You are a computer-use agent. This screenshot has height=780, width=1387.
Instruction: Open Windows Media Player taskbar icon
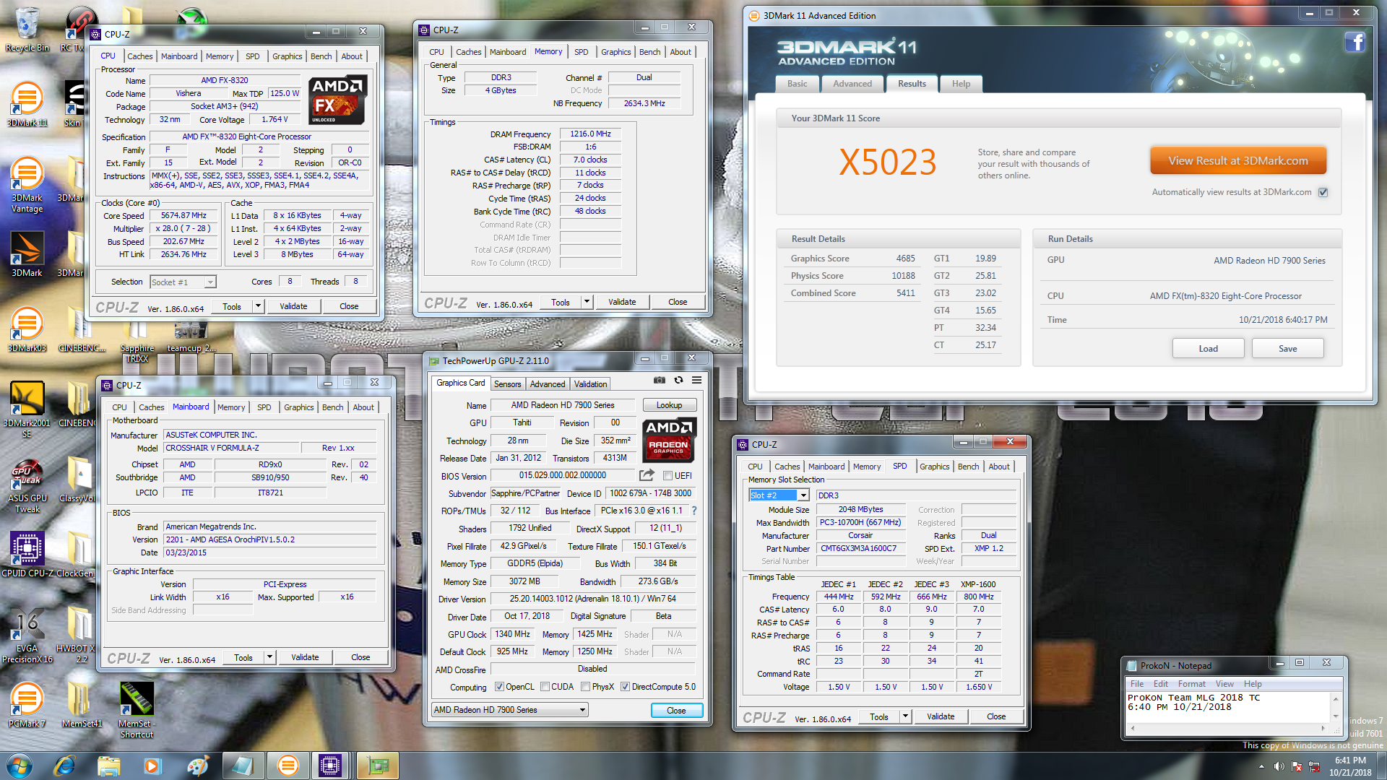point(152,766)
